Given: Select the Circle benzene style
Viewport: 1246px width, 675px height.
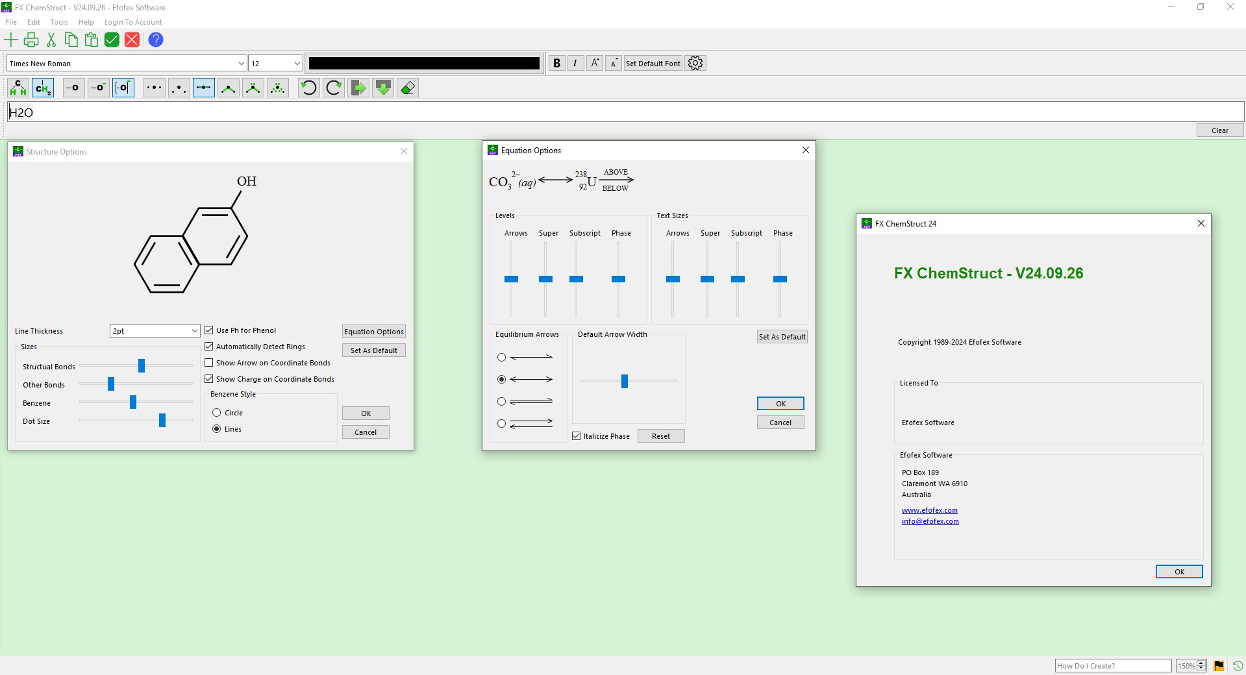Looking at the screenshot, I should (217, 412).
